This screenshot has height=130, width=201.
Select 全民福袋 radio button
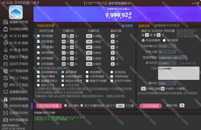click(164, 40)
